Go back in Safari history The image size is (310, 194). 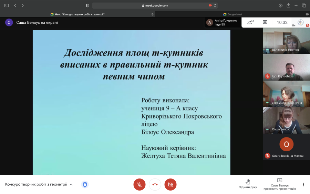tap(15, 6)
